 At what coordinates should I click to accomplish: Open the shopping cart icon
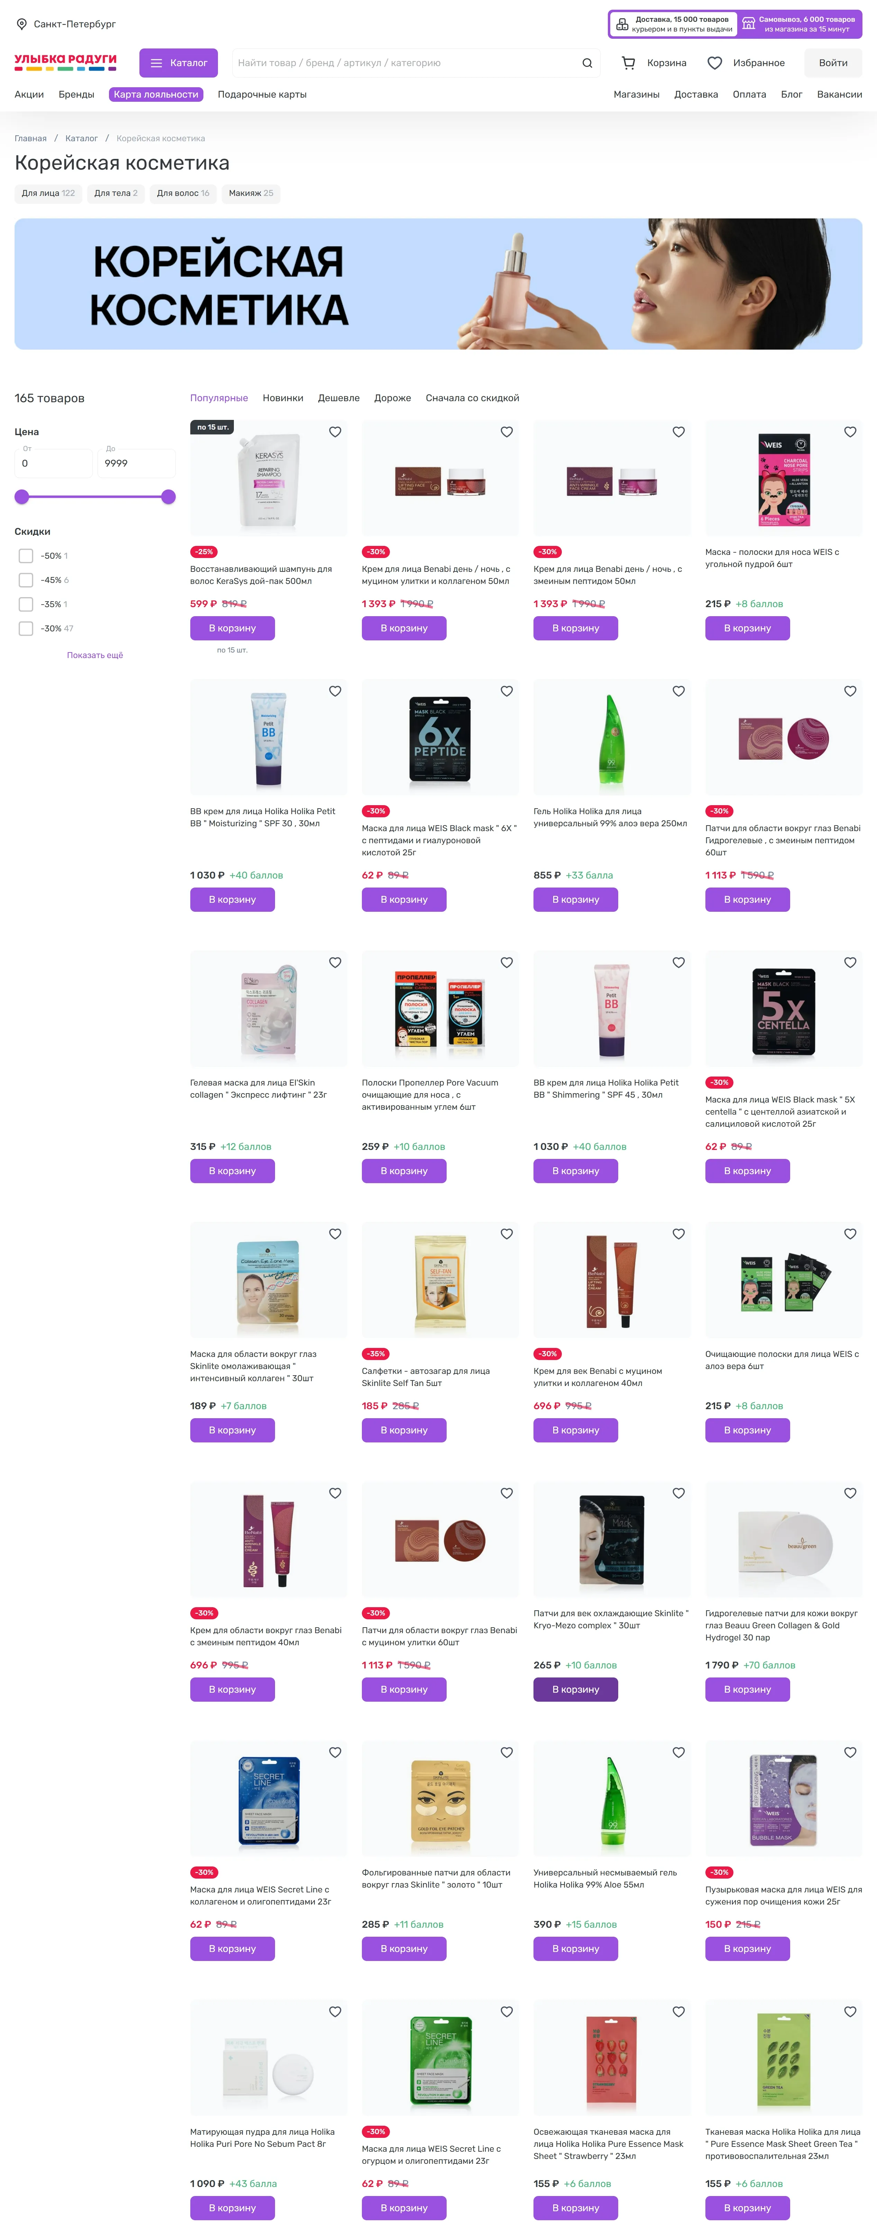(x=629, y=63)
